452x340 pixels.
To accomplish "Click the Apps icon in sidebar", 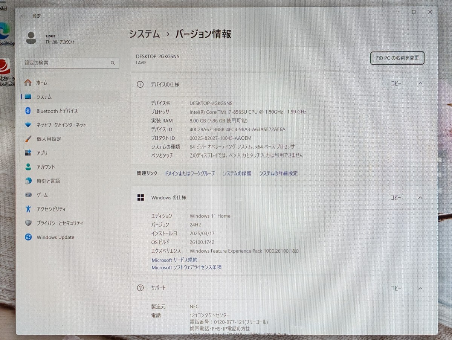I will (28, 153).
